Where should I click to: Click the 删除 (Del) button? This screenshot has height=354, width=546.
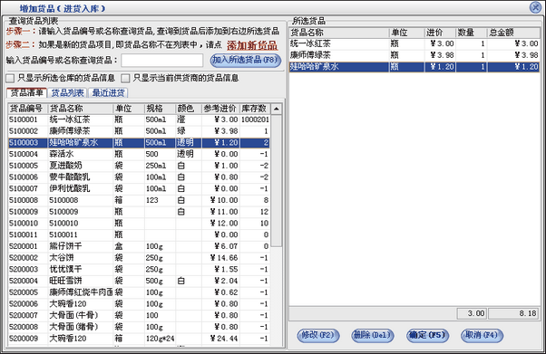pos(372,335)
